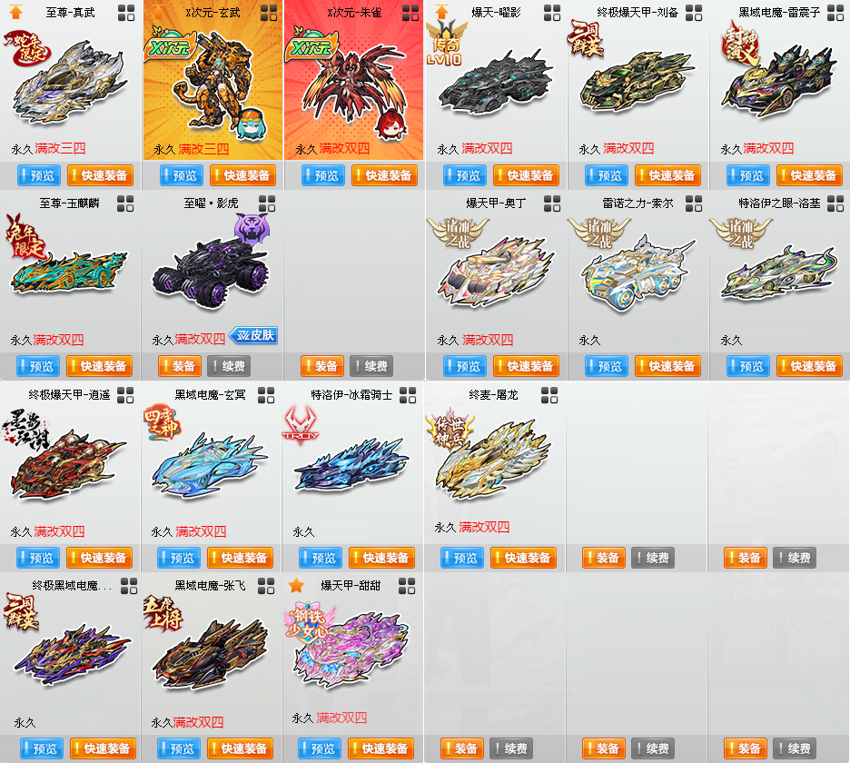The image size is (850, 763).
Task: Quick equip the 爆天甲-奥丁 car
Action: pos(527,367)
